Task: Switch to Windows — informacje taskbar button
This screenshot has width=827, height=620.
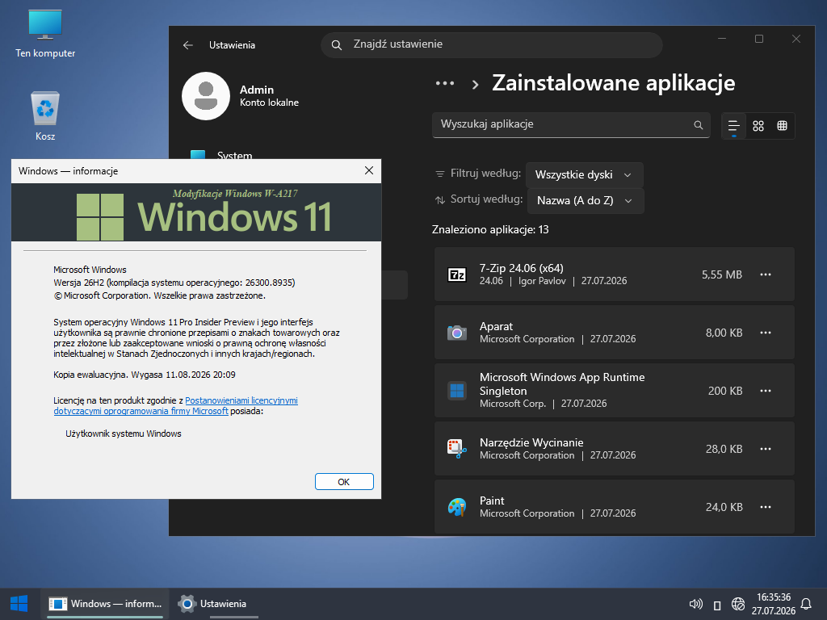Action: [104, 604]
